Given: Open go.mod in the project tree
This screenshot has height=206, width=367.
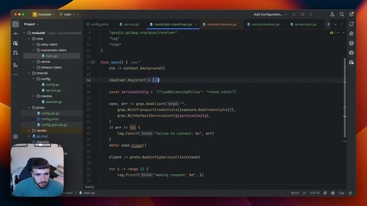Looking at the screenshot, I should 42,136.
